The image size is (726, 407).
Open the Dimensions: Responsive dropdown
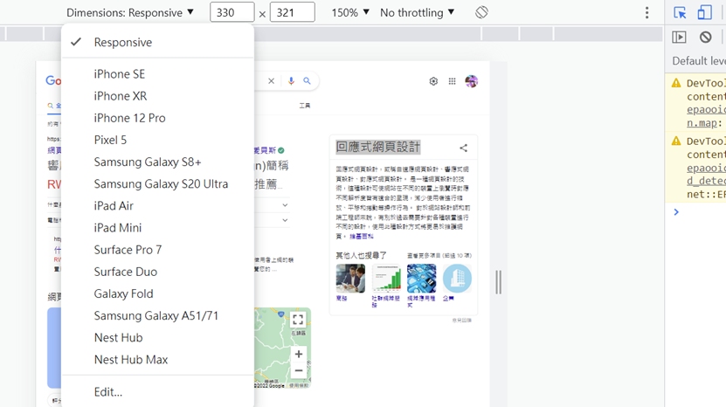(x=130, y=12)
